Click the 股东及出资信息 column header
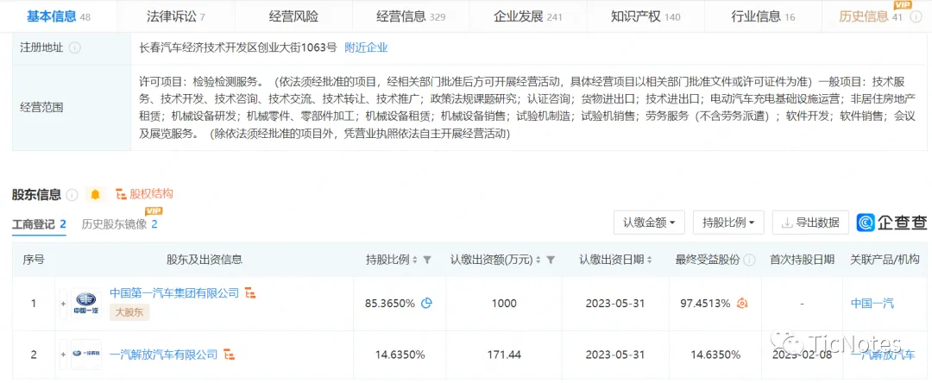 pyautogui.click(x=204, y=260)
